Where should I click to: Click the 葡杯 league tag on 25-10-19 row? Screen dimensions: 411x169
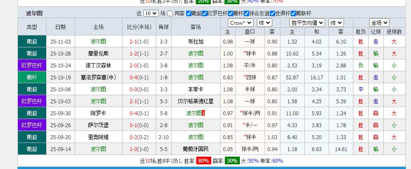point(32,78)
